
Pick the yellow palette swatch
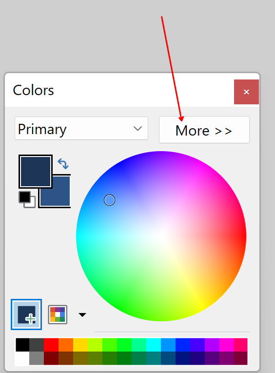(x=80, y=344)
